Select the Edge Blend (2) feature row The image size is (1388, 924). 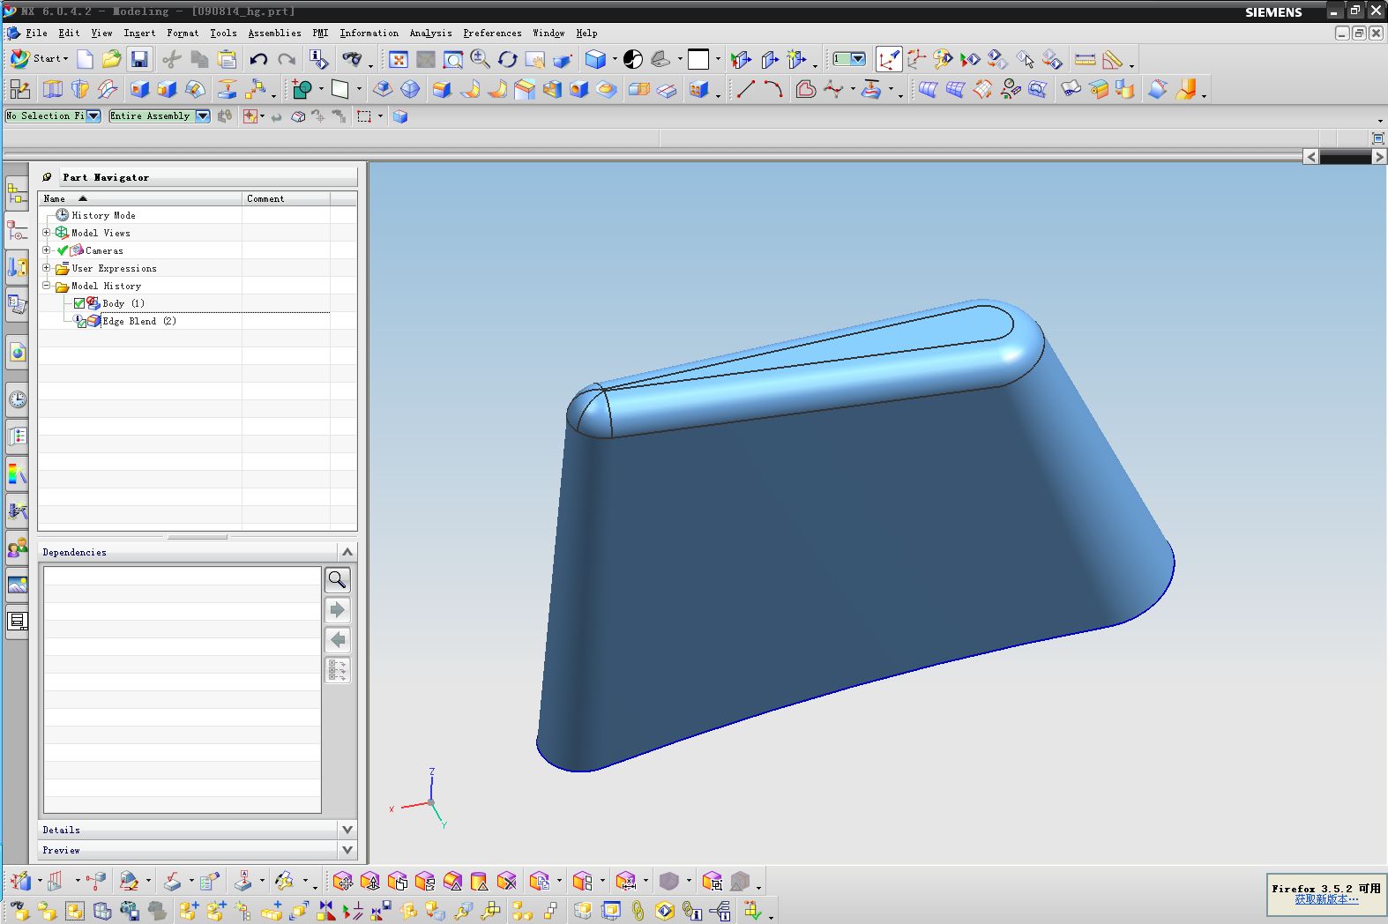(139, 321)
